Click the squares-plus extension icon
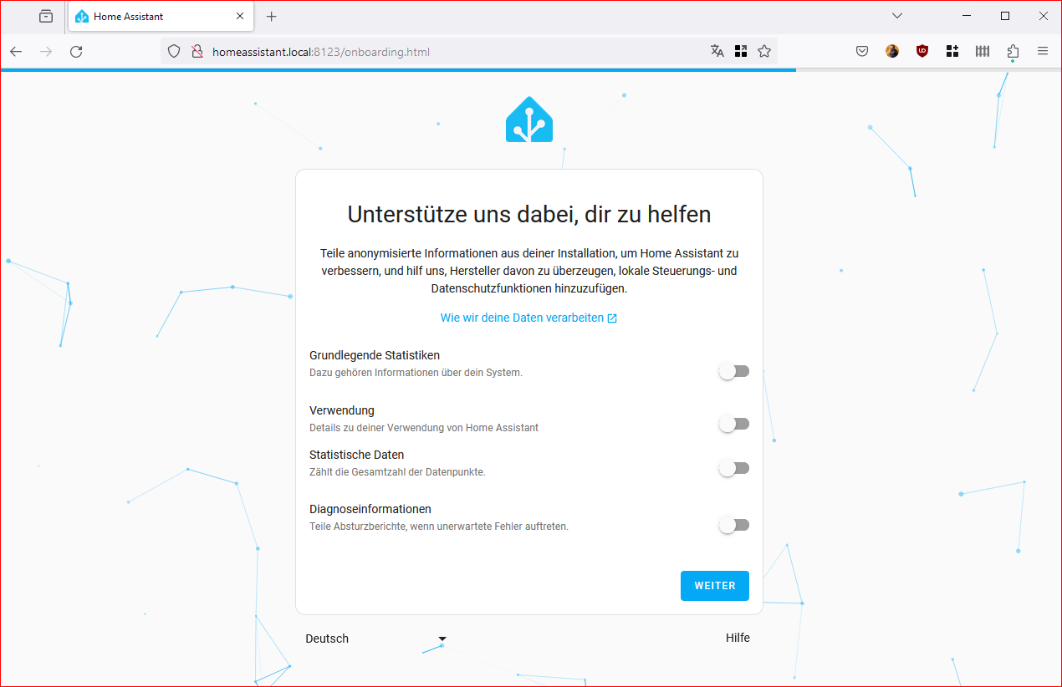 click(x=952, y=52)
